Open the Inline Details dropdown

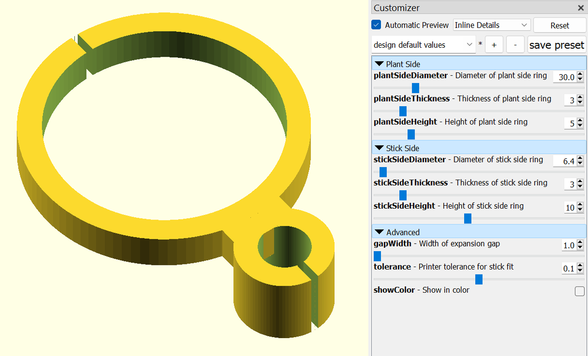[492, 25]
